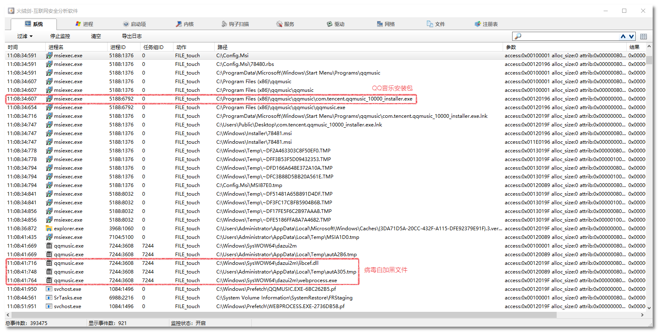
Task: Switch to the 文件 (File) tab
Action: [x=436, y=24]
